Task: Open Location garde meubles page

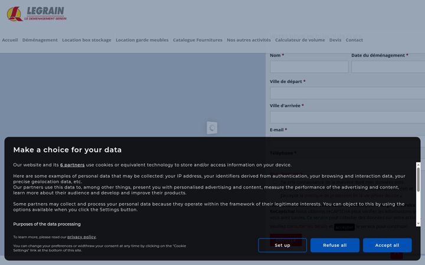Action: point(142,40)
